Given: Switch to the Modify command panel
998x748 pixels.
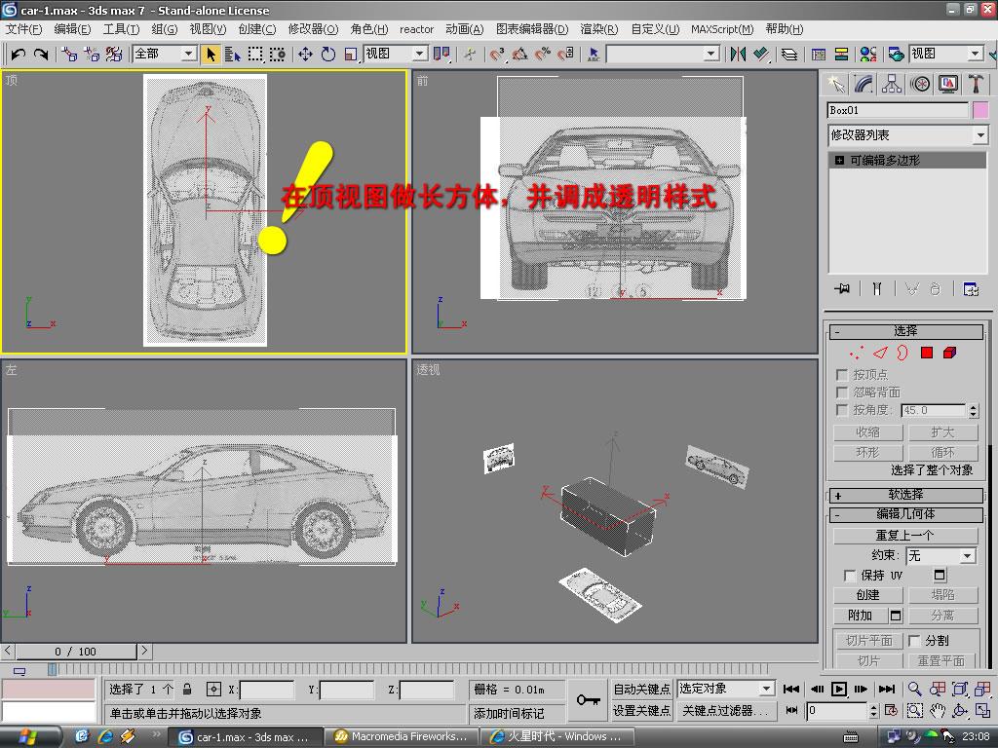Looking at the screenshot, I should [864, 84].
